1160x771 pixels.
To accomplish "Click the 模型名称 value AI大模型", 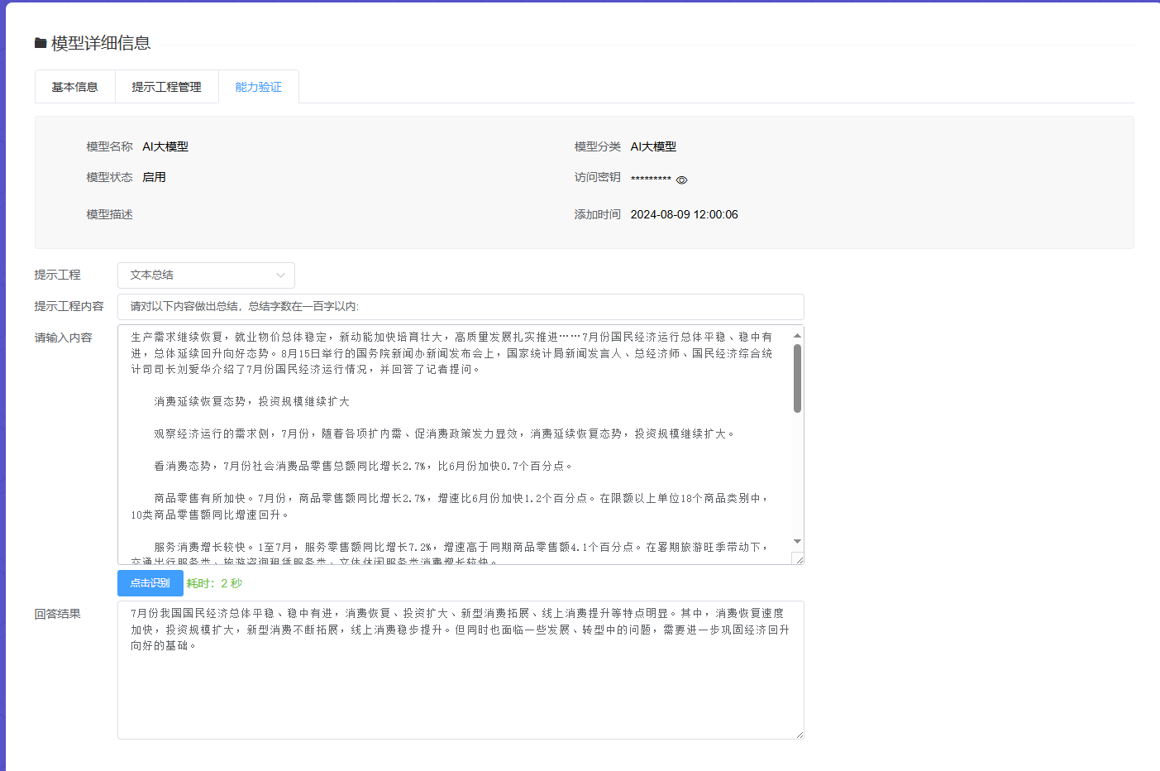I will click(165, 146).
